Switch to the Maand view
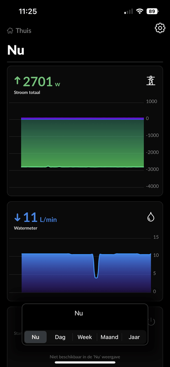This screenshot has height=367, width=170. 109,337
